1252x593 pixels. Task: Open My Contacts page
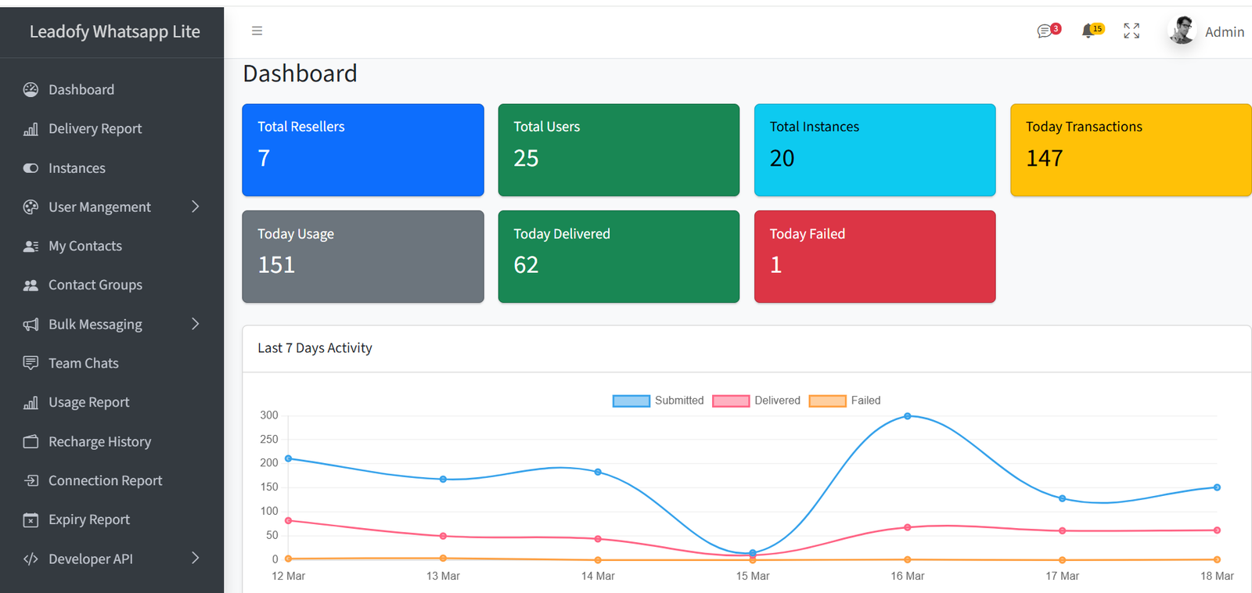[112, 246]
